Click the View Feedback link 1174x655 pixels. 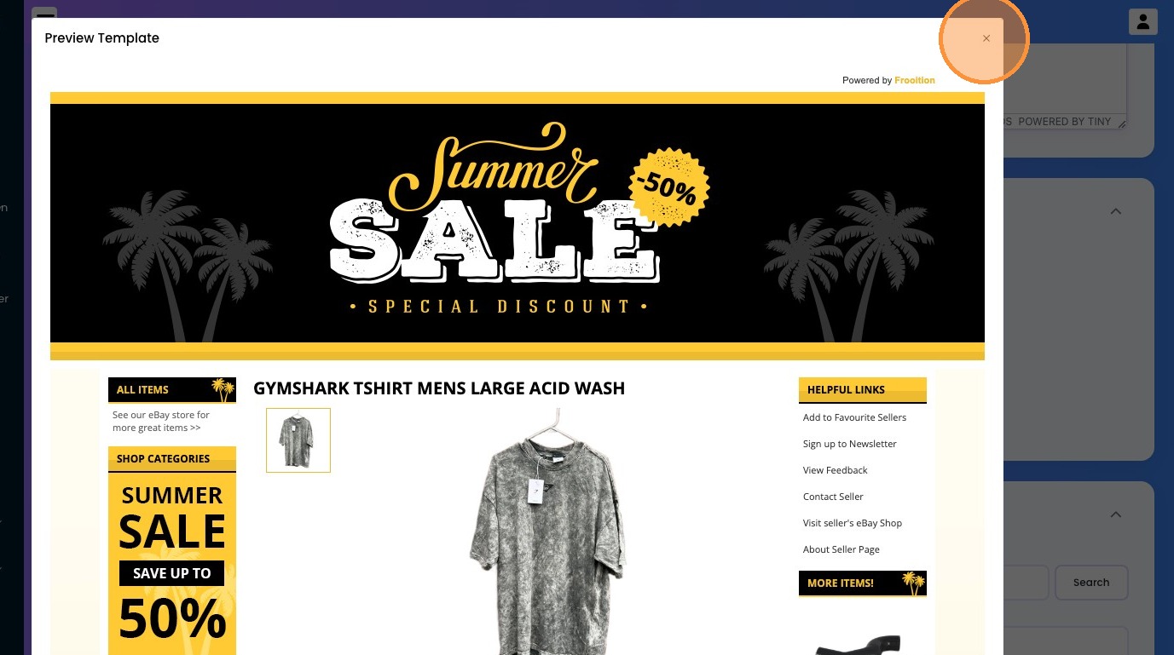tap(835, 470)
